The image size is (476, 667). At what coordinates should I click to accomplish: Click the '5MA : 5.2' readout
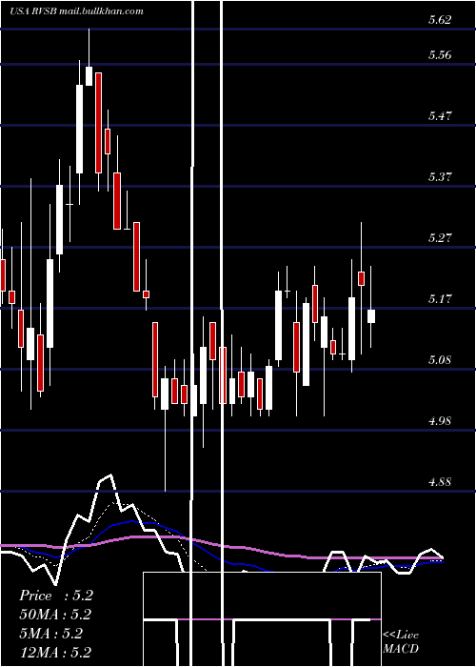tap(51, 633)
